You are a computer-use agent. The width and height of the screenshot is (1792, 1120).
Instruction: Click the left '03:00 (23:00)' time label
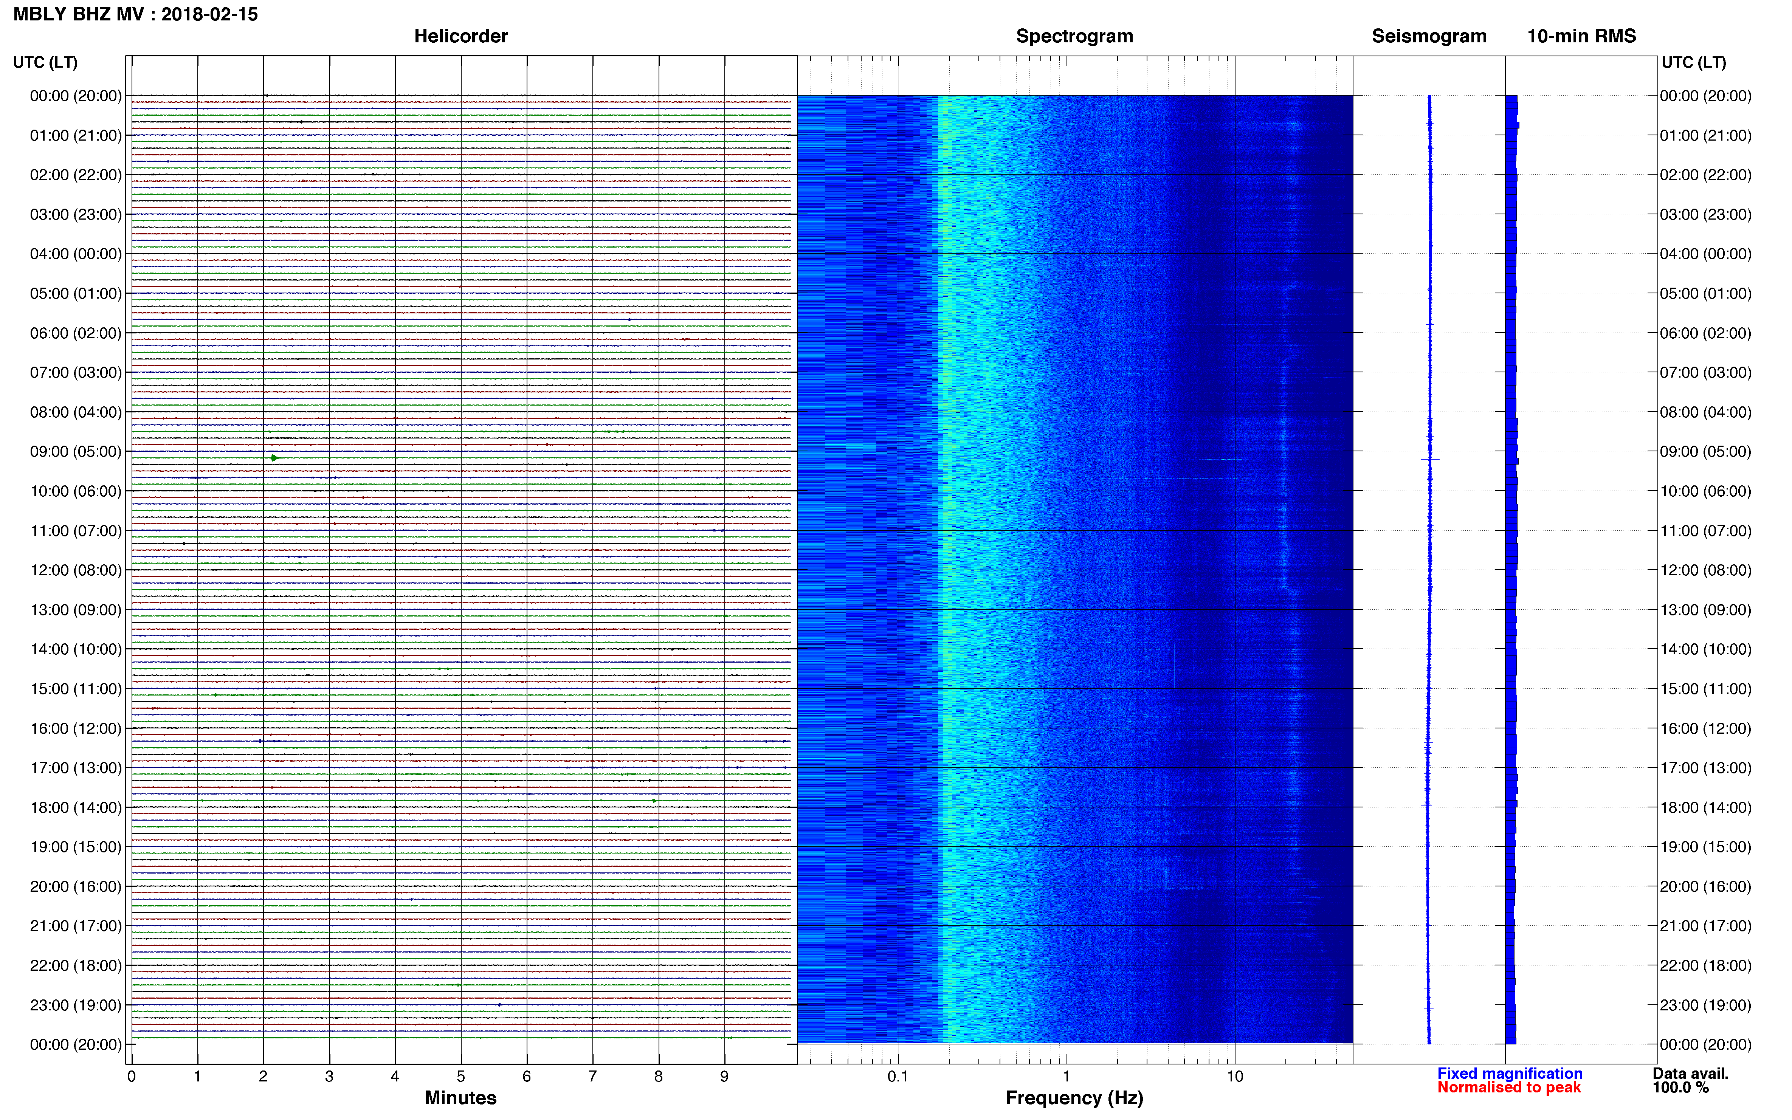[x=76, y=215]
